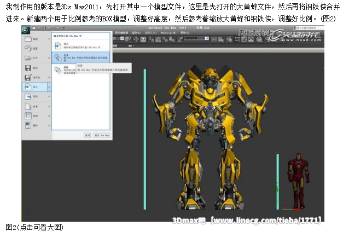The image size is (343, 231).
Task: Choose 保存 (Save) floppy entry in application menu
Action: coord(36,68)
